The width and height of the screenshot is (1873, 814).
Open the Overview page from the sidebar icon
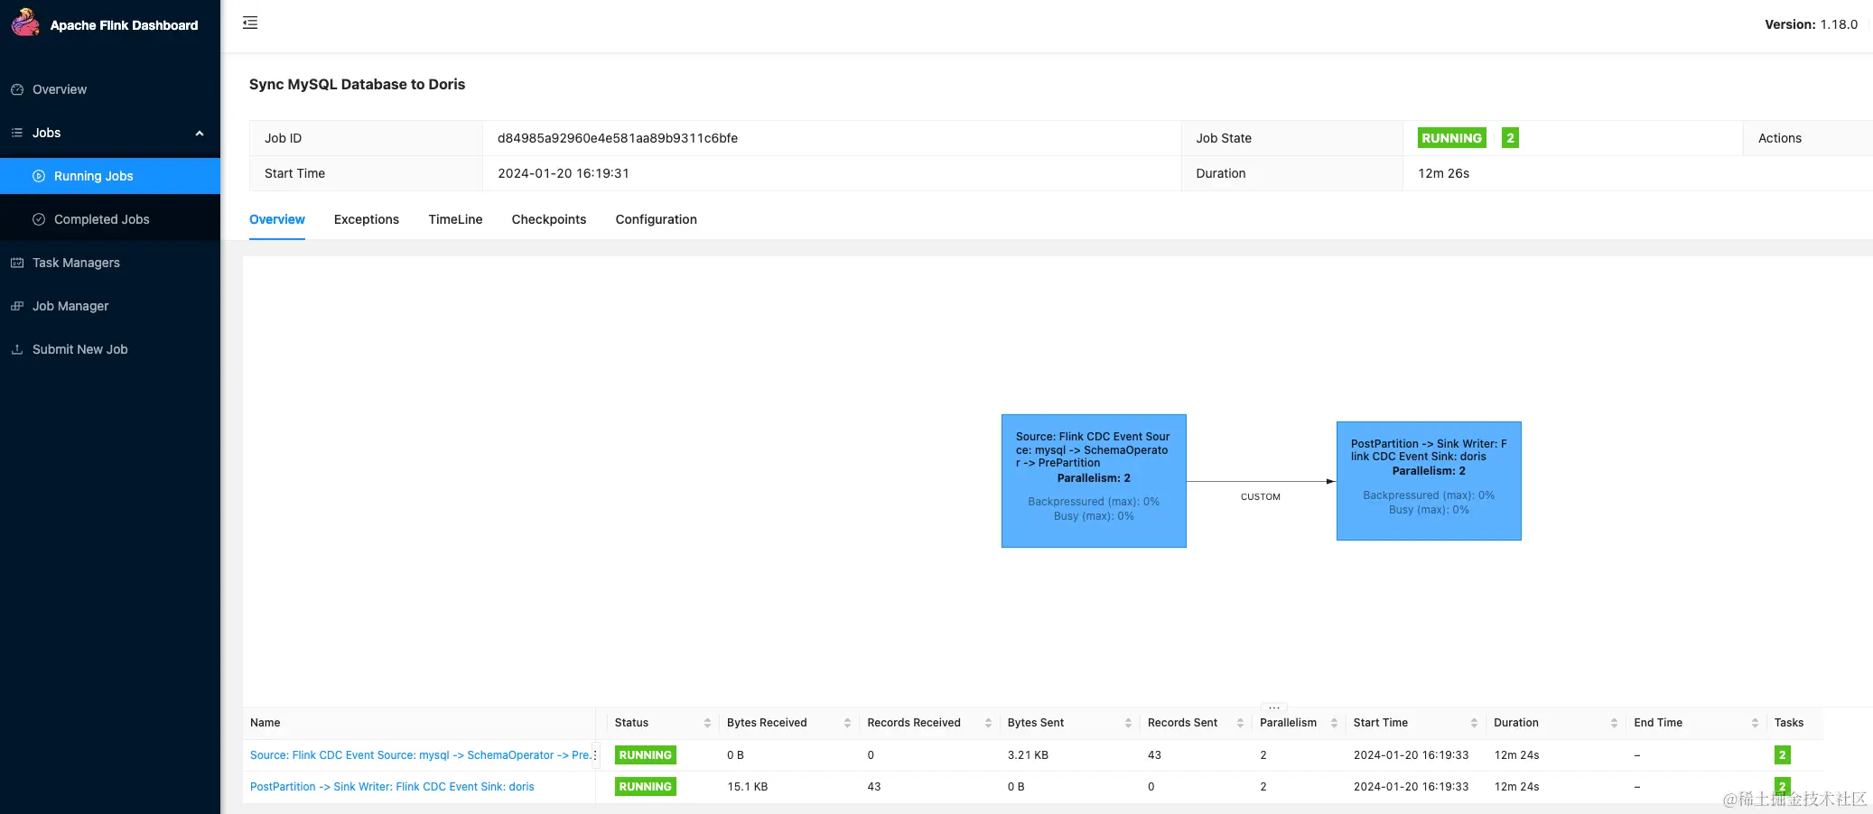point(17,89)
